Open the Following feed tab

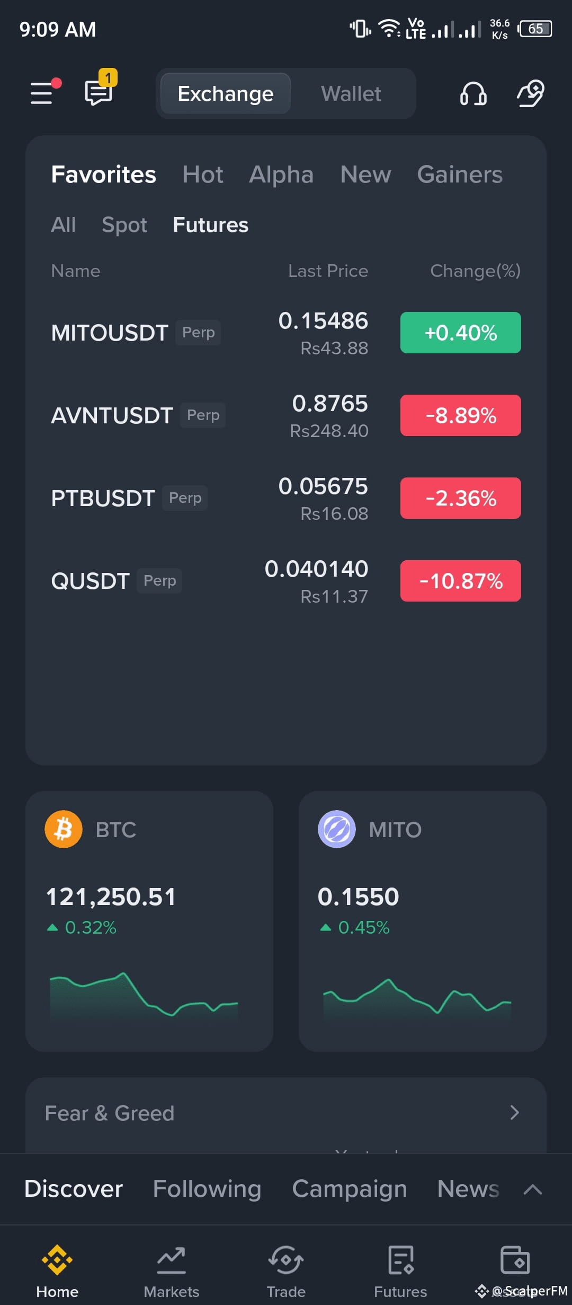(x=207, y=1189)
